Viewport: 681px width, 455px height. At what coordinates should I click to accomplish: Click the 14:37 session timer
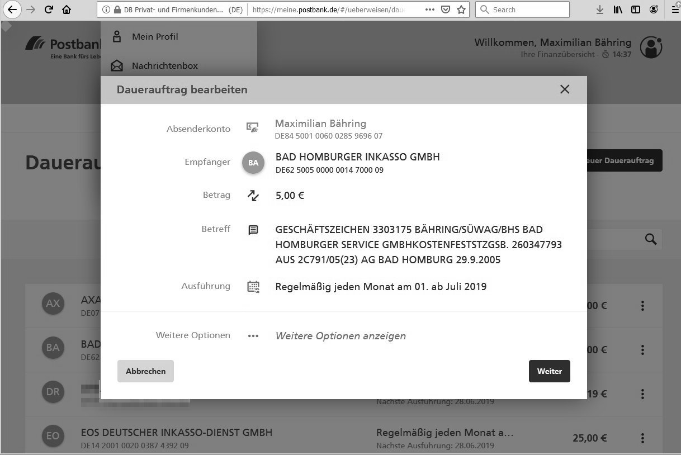[x=622, y=55]
